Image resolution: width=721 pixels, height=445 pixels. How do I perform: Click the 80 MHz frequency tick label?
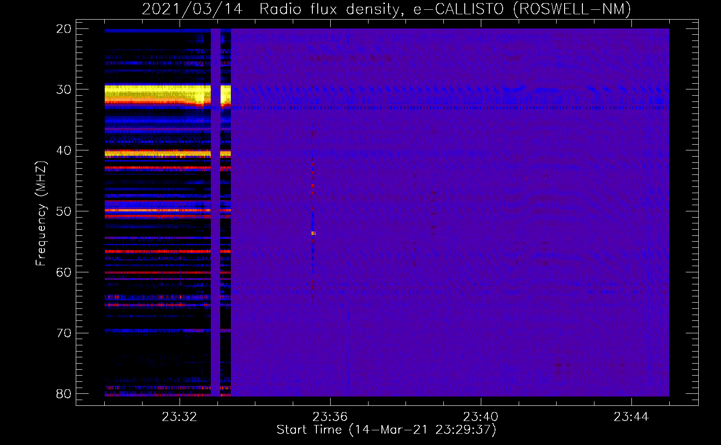(64, 394)
